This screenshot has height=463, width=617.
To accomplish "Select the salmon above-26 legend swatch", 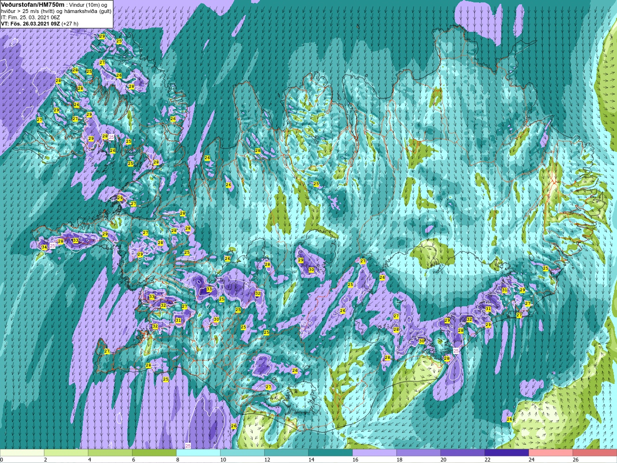I will pyautogui.click(x=595, y=453).
